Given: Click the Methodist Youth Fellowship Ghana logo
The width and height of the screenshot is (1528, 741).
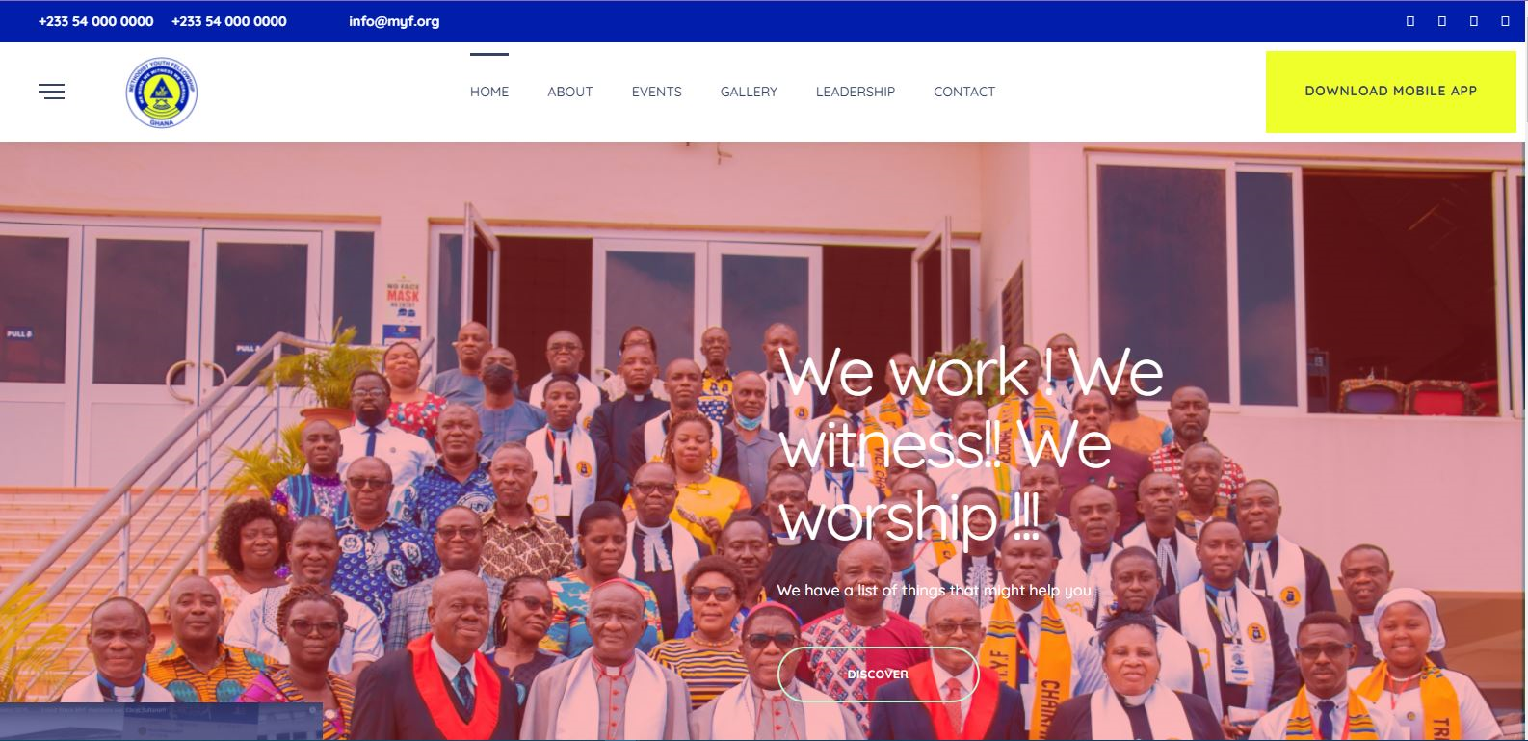Looking at the screenshot, I should (161, 93).
